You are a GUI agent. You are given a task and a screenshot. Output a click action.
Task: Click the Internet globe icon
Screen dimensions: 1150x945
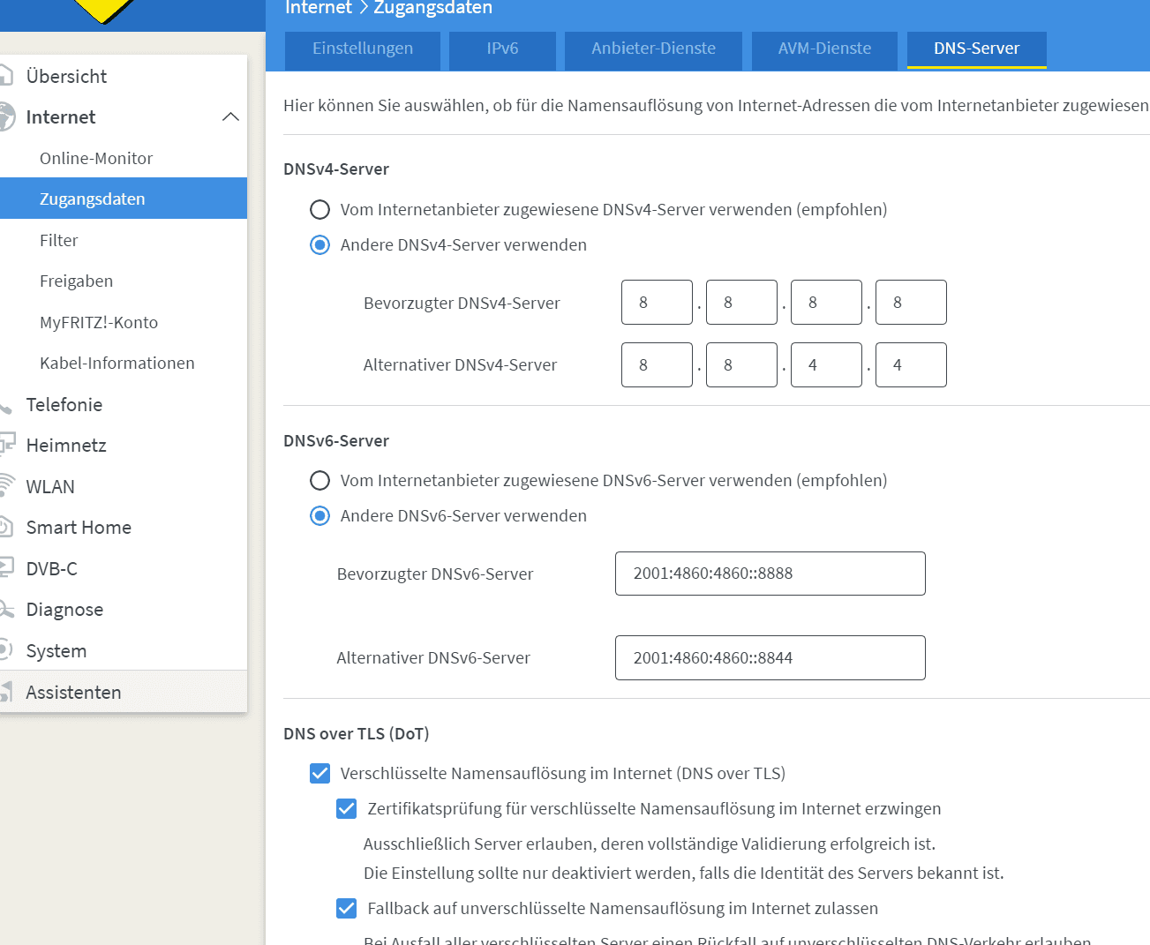6,116
